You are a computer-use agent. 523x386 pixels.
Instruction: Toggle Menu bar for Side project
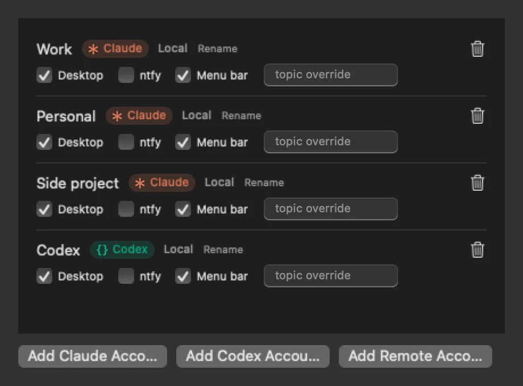point(183,209)
